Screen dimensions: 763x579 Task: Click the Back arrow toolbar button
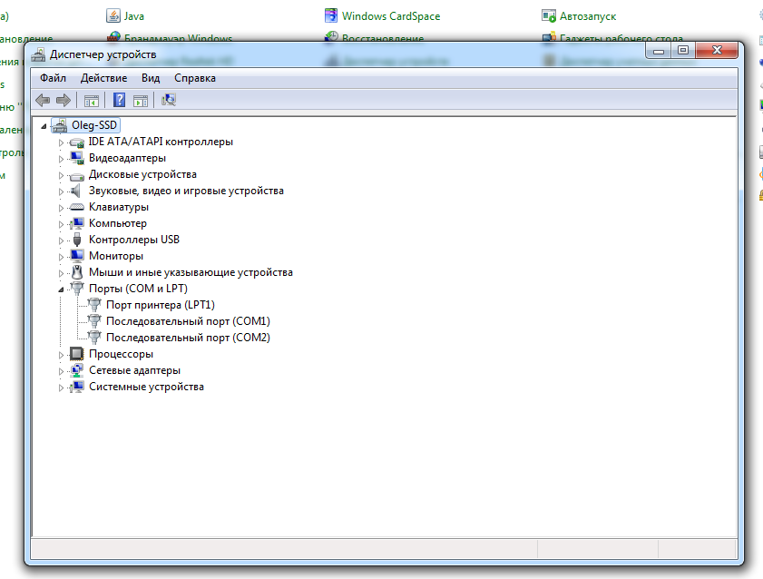pyautogui.click(x=42, y=100)
